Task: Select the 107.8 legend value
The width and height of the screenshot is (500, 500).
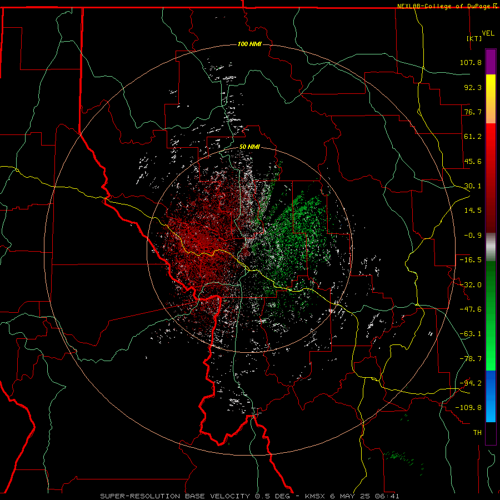Action: point(471,62)
